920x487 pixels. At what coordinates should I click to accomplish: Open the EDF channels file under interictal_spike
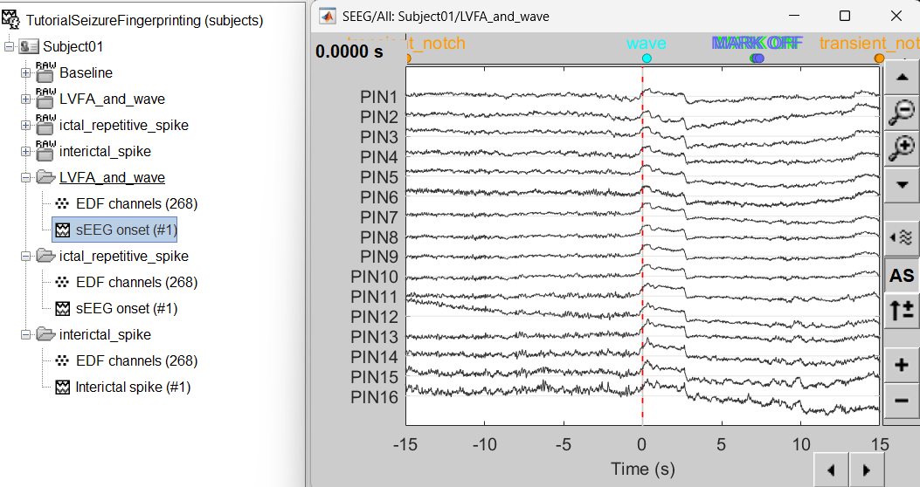[x=136, y=360]
